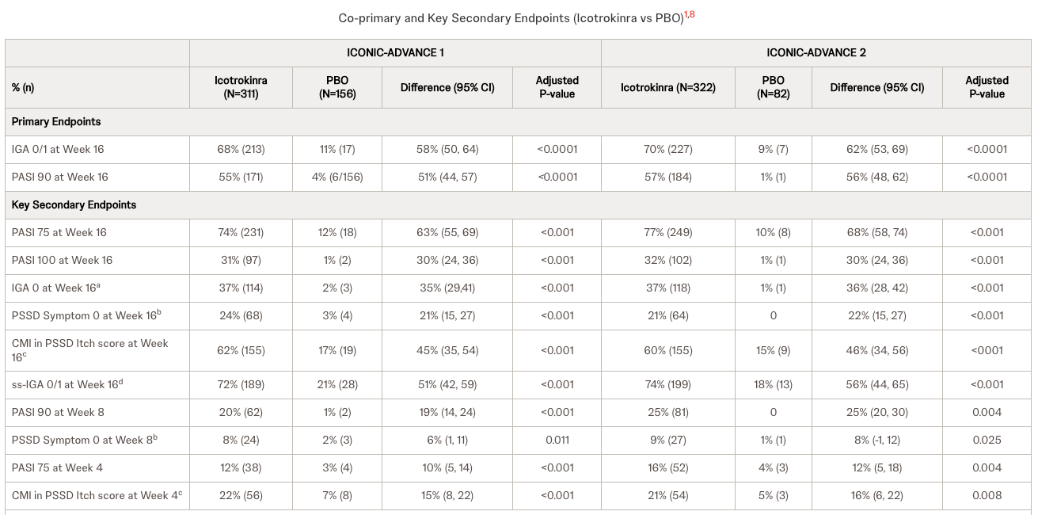Select the IGA 0/1 at Week 16 row label

(58, 149)
